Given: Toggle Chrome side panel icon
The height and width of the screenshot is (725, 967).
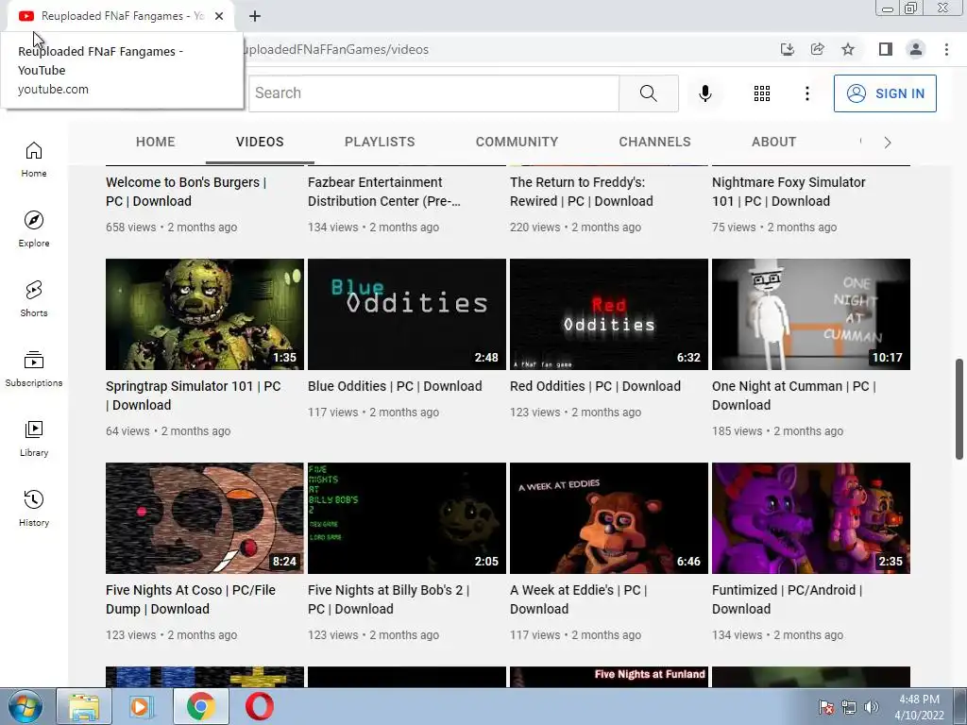Looking at the screenshot, I should (885, 49).
